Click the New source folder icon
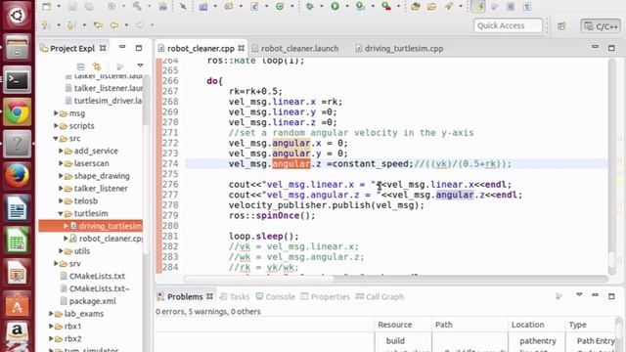The image size is (626, 352). pos(229,6)
